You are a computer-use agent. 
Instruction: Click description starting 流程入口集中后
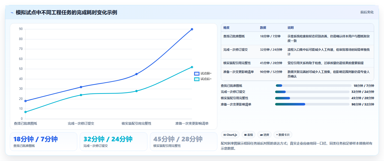point(329,52)
